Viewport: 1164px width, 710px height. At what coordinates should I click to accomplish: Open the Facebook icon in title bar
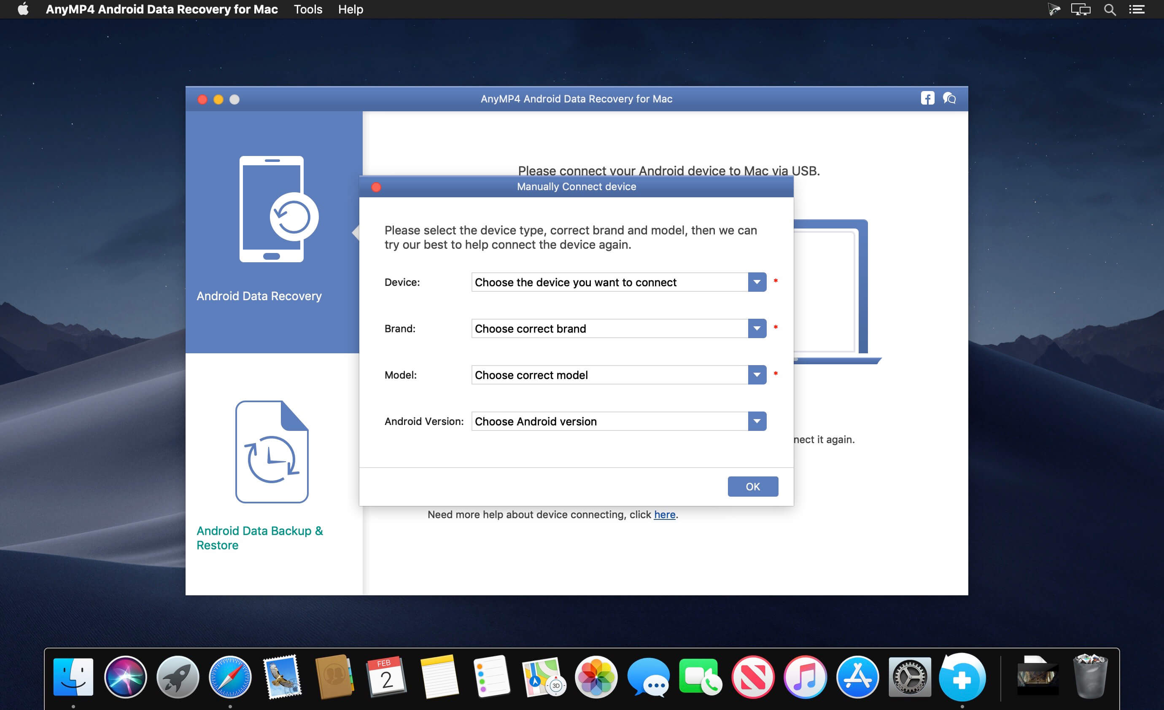[927, 98]
